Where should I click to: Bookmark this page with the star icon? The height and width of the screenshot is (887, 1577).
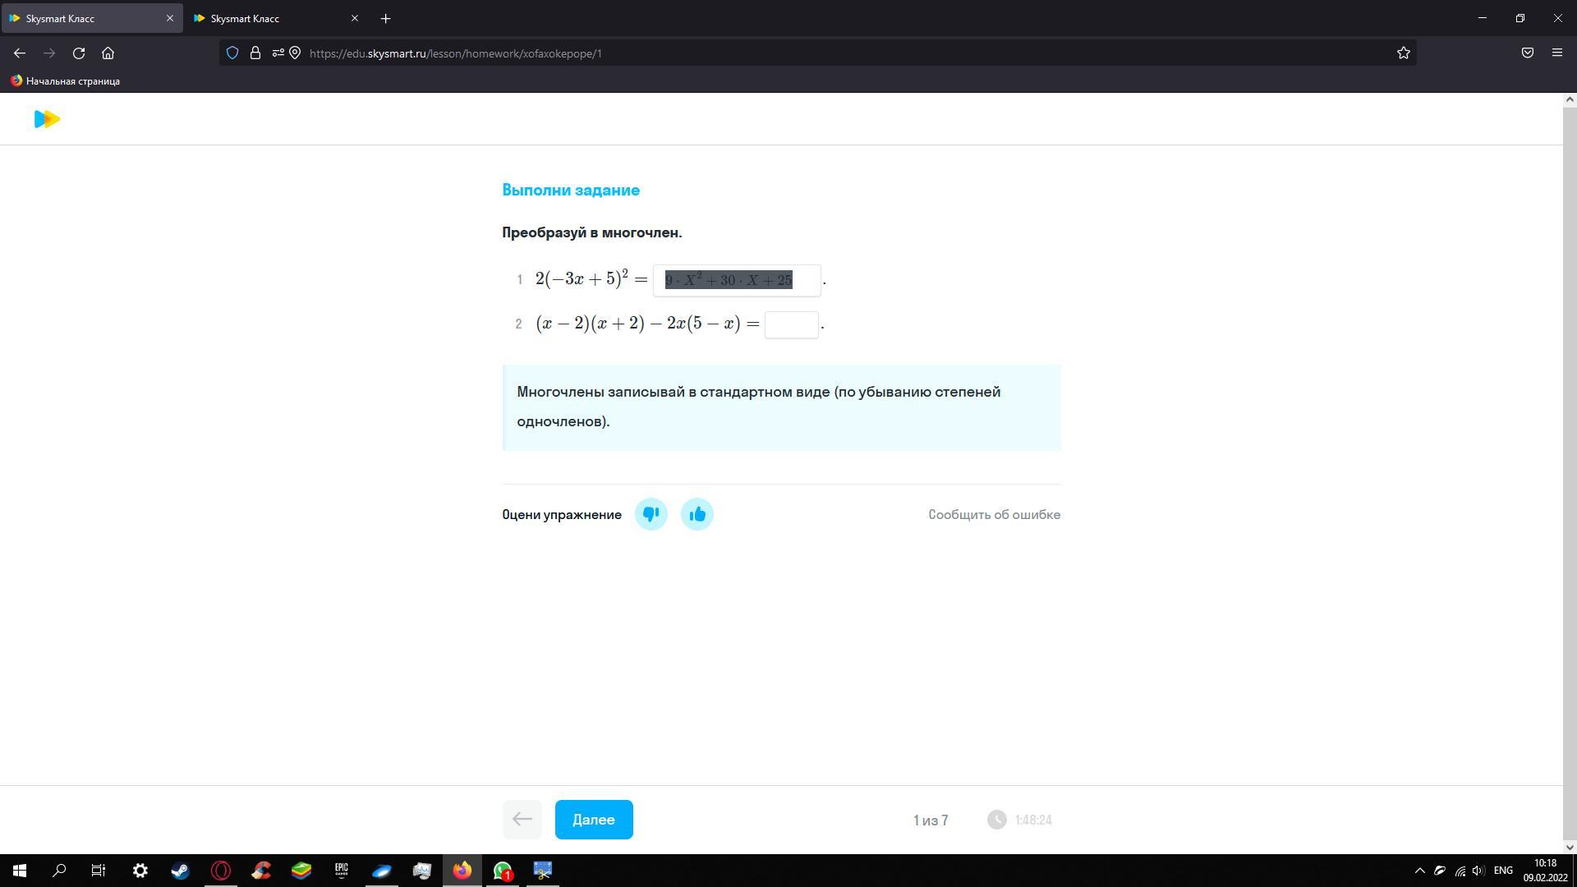click(1403, 53)
